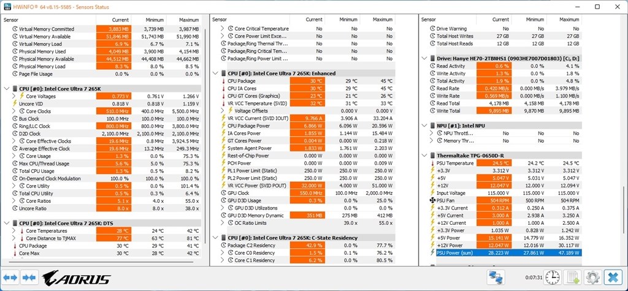This screenshot has height=291, width=628.
Task: Click the lightning icon beside PSU Power (sum)
Action: coord(432,253)
